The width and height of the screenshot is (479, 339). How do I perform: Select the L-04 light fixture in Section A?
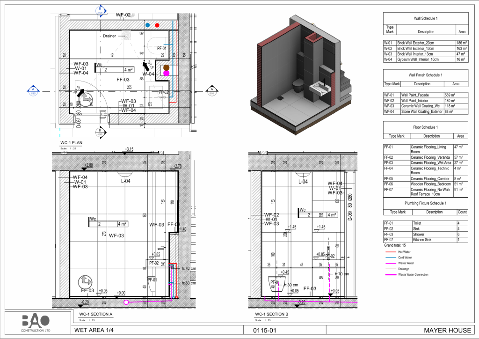coord(125,175)
